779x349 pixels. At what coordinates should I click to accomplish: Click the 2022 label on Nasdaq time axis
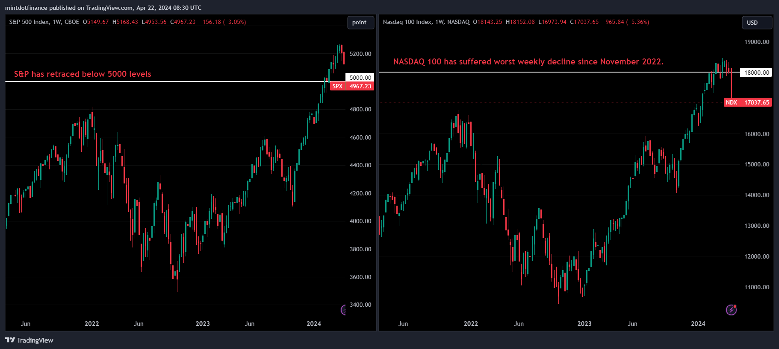click(x=471, y=324)
